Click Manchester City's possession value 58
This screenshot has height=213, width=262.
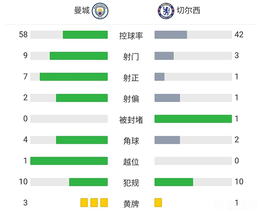click(24, 35)
